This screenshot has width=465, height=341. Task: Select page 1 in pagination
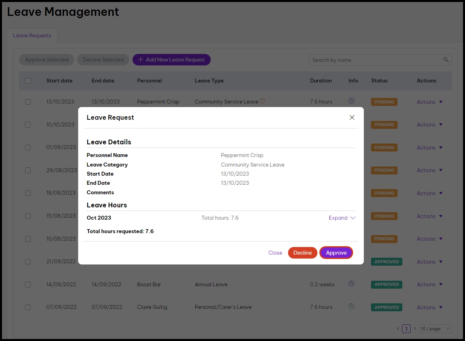click(406, 329)
